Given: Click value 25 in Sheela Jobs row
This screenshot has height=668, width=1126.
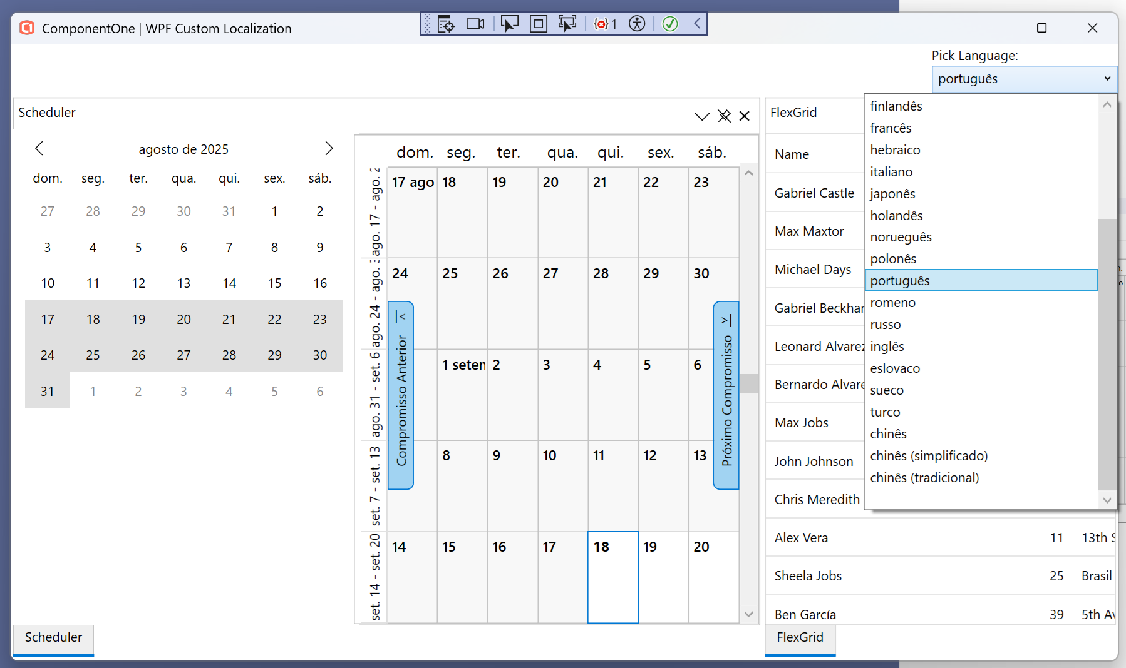Looking at the screenshot, I should (x=1056, y=576).
